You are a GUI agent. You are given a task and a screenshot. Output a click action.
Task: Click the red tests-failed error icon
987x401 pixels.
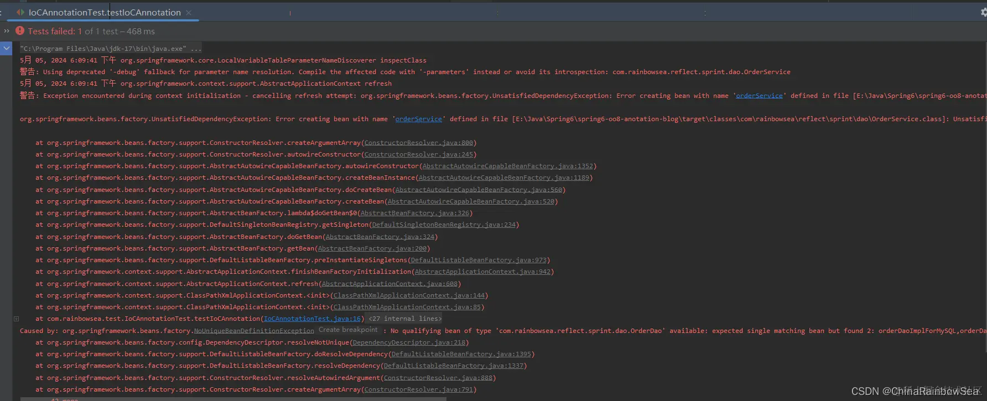(20, 31)
